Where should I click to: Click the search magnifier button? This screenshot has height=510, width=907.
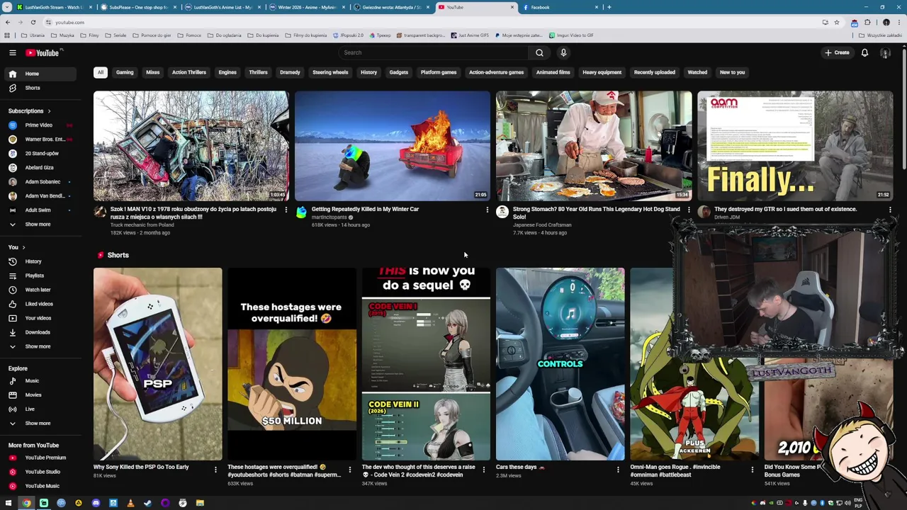coord(539,52)
